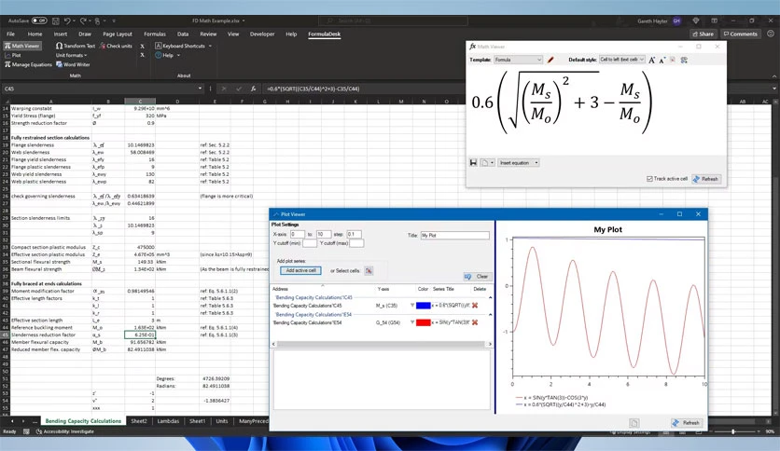780x451 pixels.
Task: Click the save disk icon in Math Viewer
Action: pyautogui.click(x=474, y=162)
